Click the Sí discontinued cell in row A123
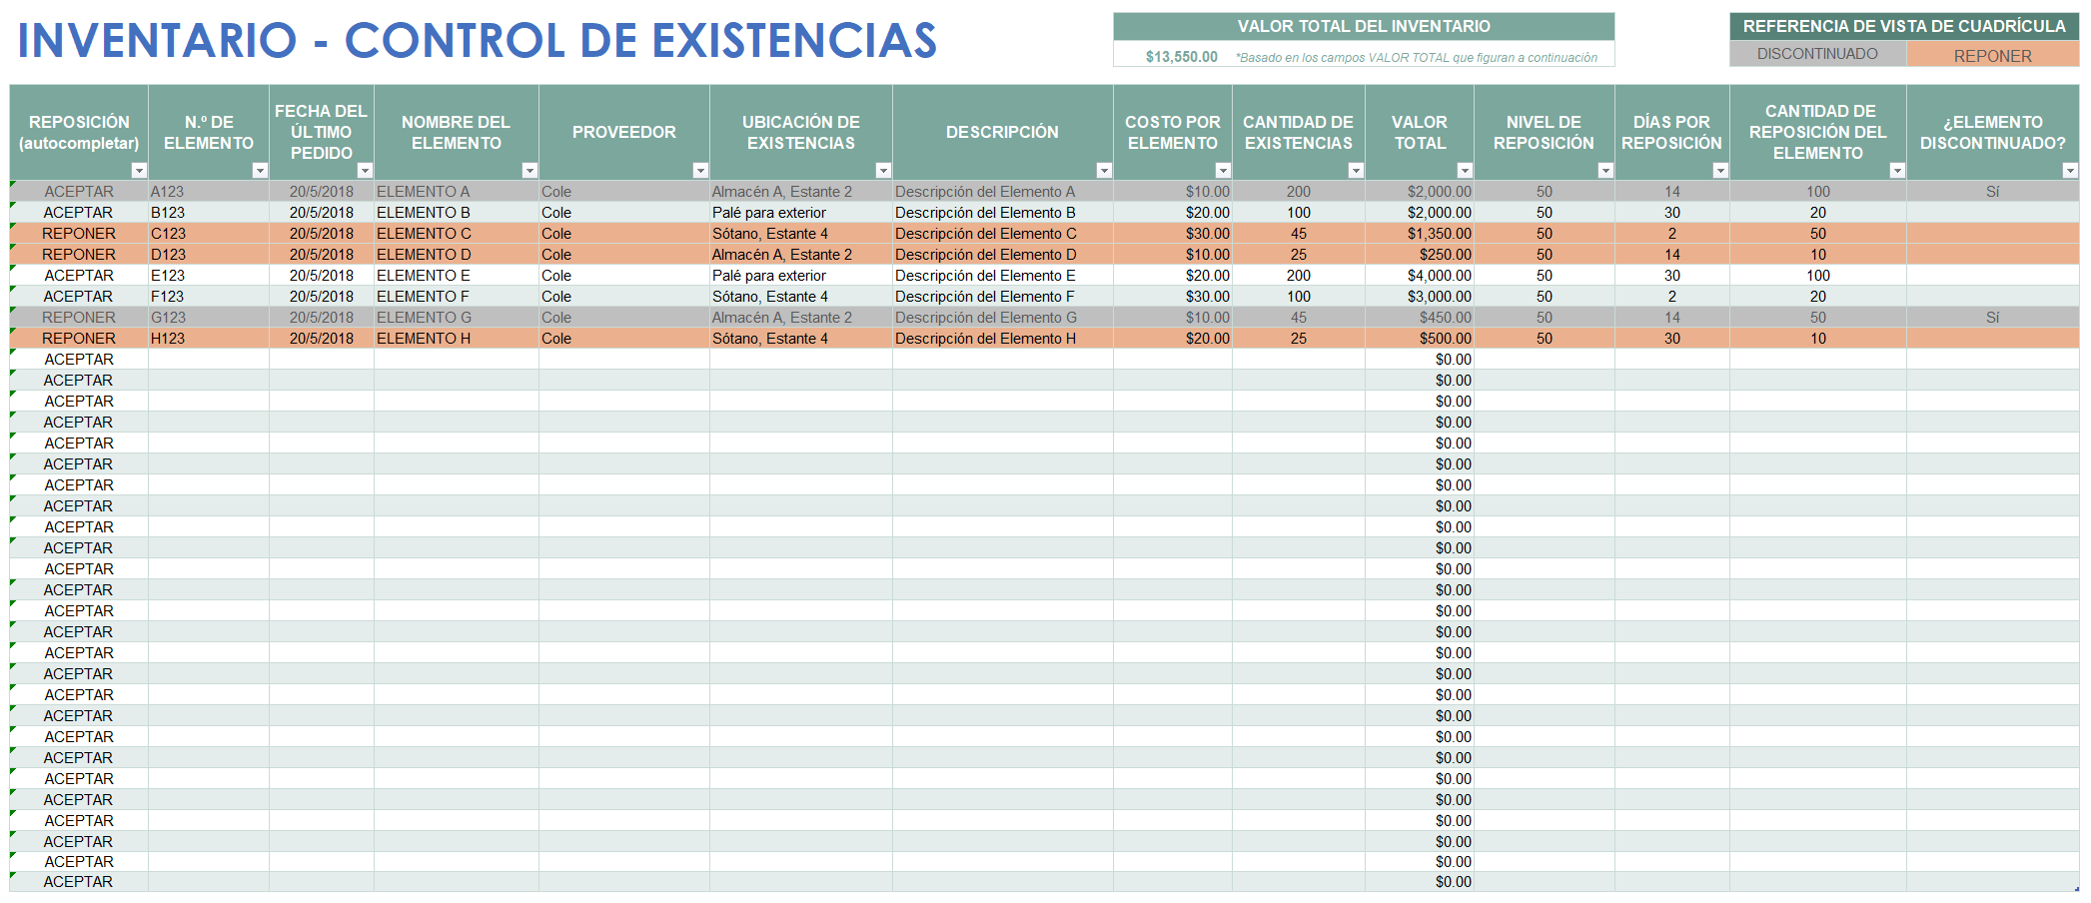2091x903 pixels. coord(1992,192)
